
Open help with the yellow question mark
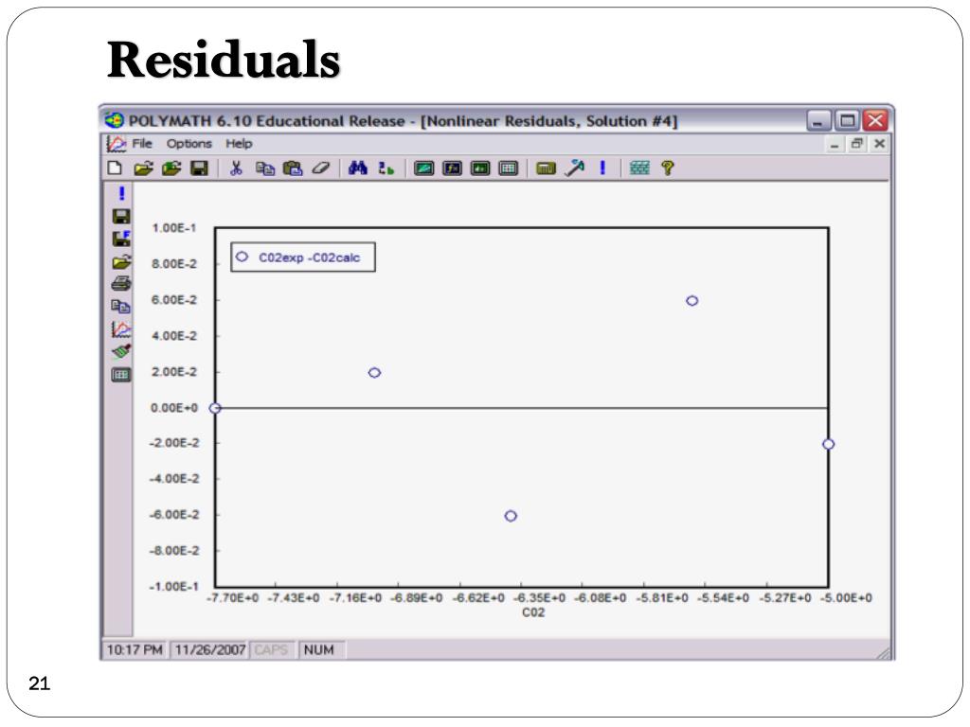[x=668, y=168]
